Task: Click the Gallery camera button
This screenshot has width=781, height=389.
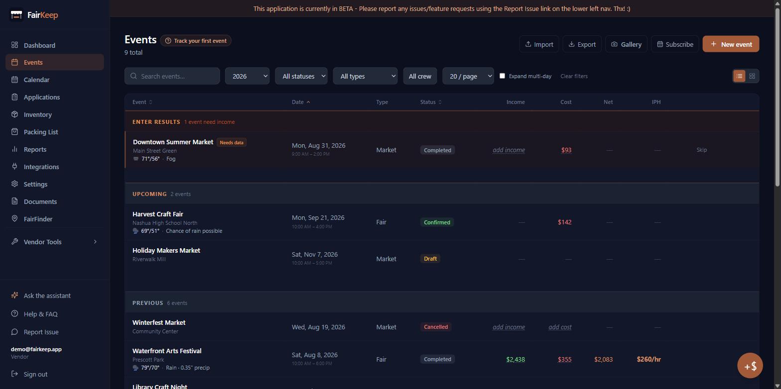Action: tap(626, 44)
